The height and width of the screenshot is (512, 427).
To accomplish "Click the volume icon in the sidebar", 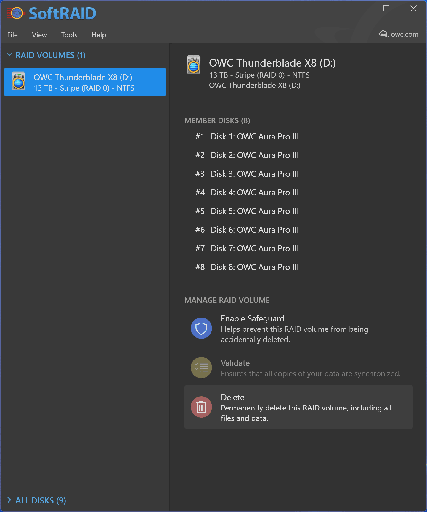I will click(x=18, y=81).
